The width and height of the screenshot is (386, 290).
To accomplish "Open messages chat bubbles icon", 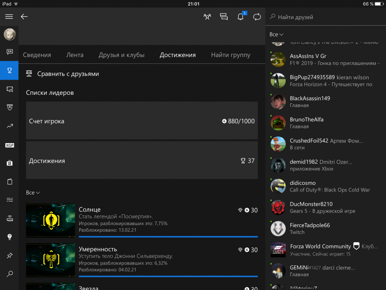I will [x=224, y=17].
